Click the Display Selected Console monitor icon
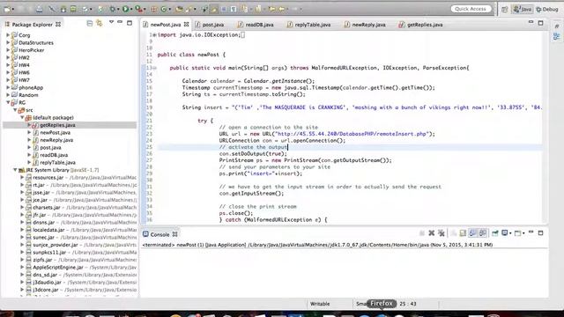This screenshot has width=564, height=317. click(505, 233)
